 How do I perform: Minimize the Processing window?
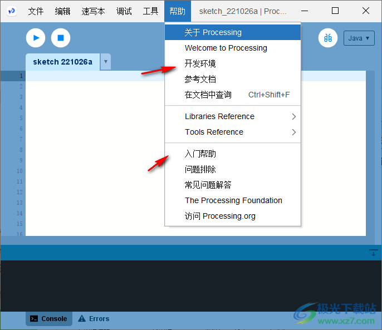[305, 11]
